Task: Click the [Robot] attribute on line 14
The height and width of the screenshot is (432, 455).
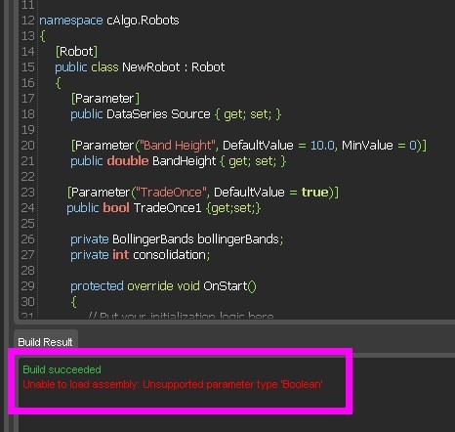Action: 76,51
